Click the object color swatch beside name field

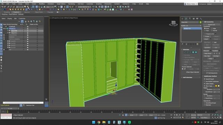[x=201, y=22]
